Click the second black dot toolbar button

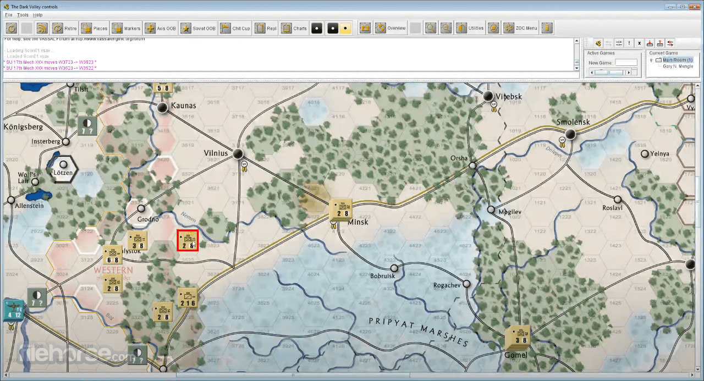click(332, 28)
